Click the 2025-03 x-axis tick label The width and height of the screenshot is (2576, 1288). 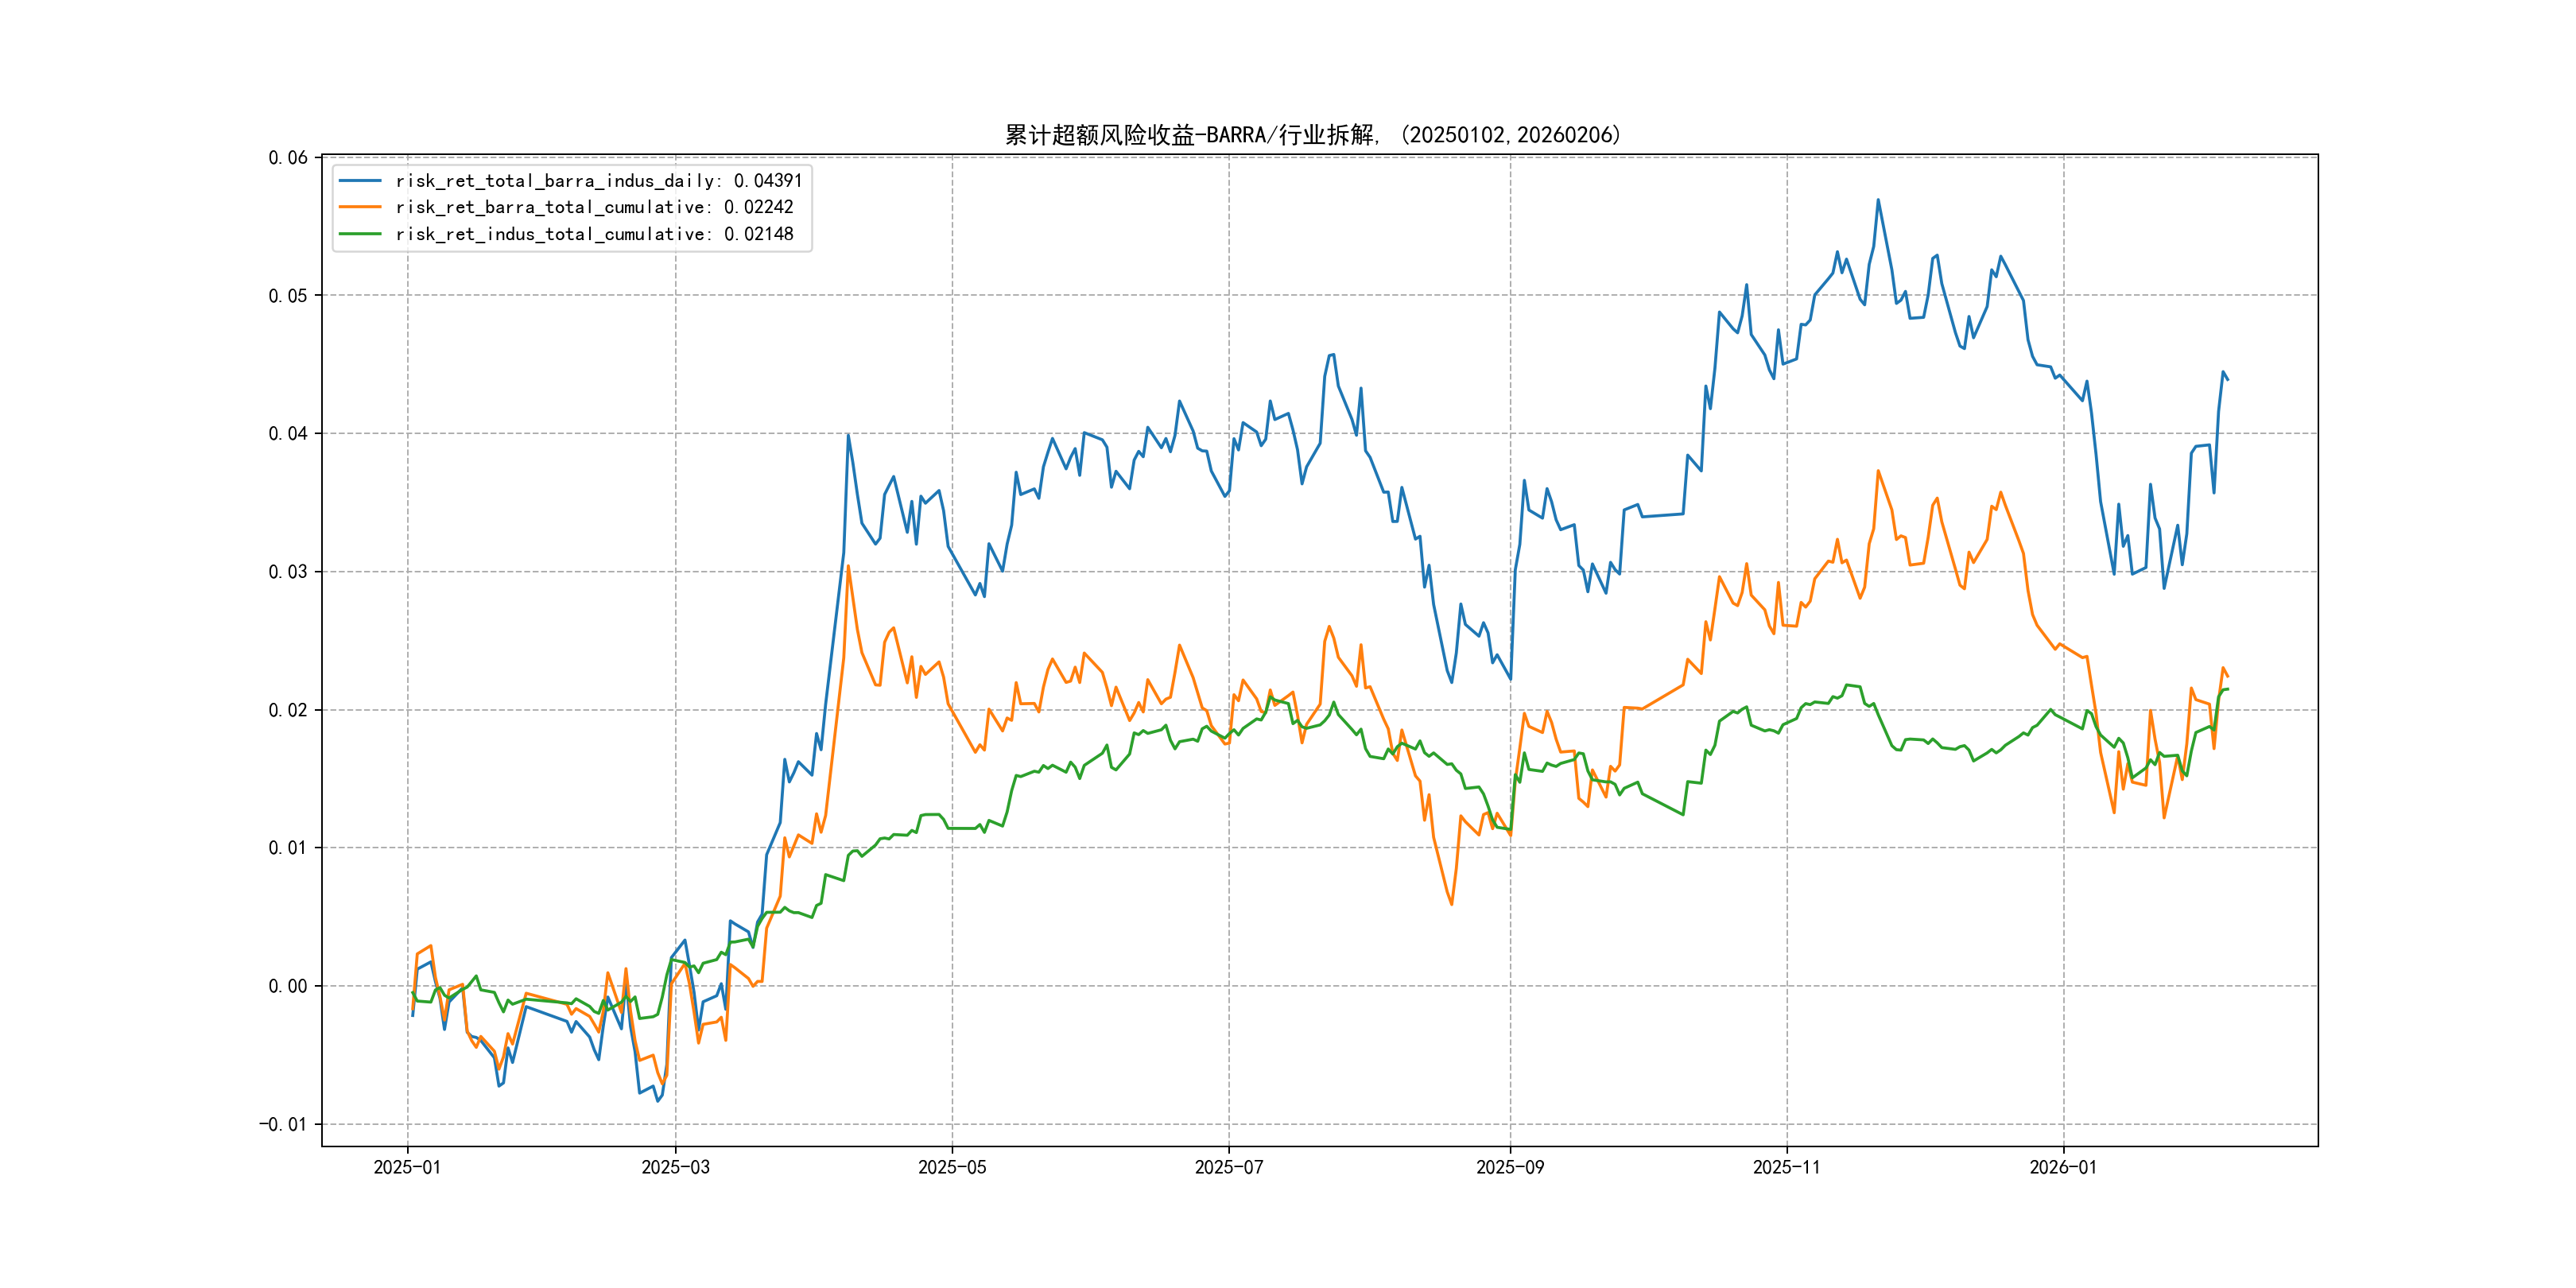(675, 1167)
